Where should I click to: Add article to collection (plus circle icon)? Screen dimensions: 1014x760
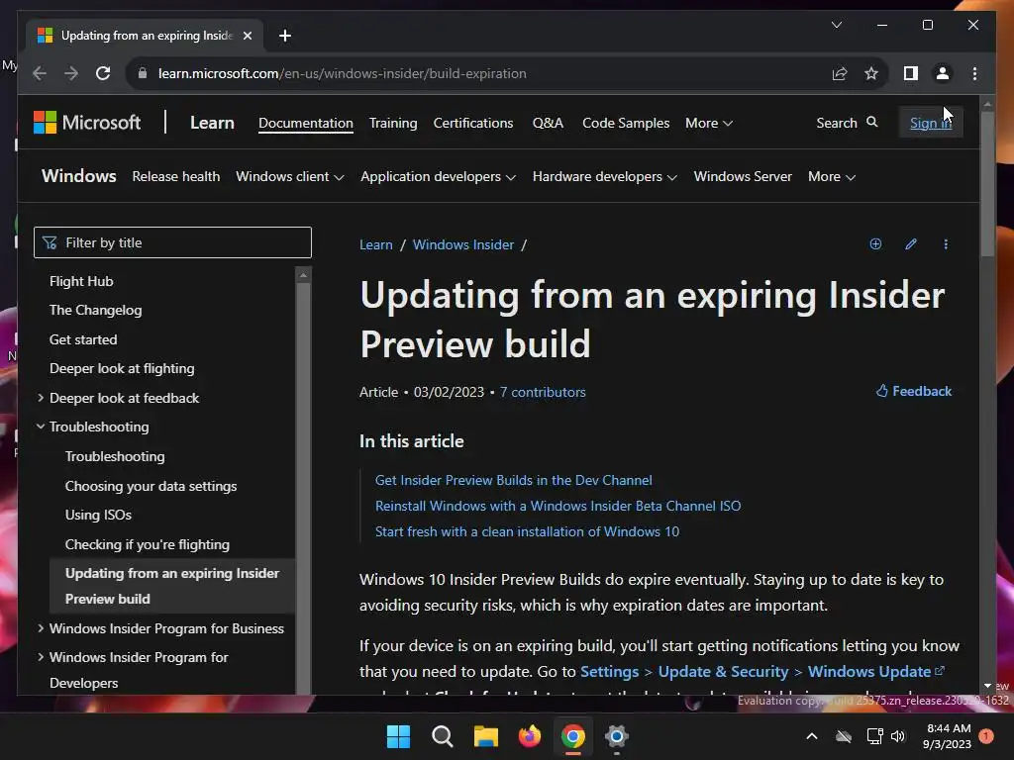click(875, 243)
